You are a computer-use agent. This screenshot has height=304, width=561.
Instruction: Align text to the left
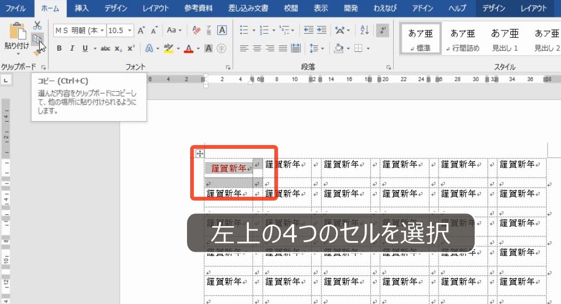(x=244, y=48)
